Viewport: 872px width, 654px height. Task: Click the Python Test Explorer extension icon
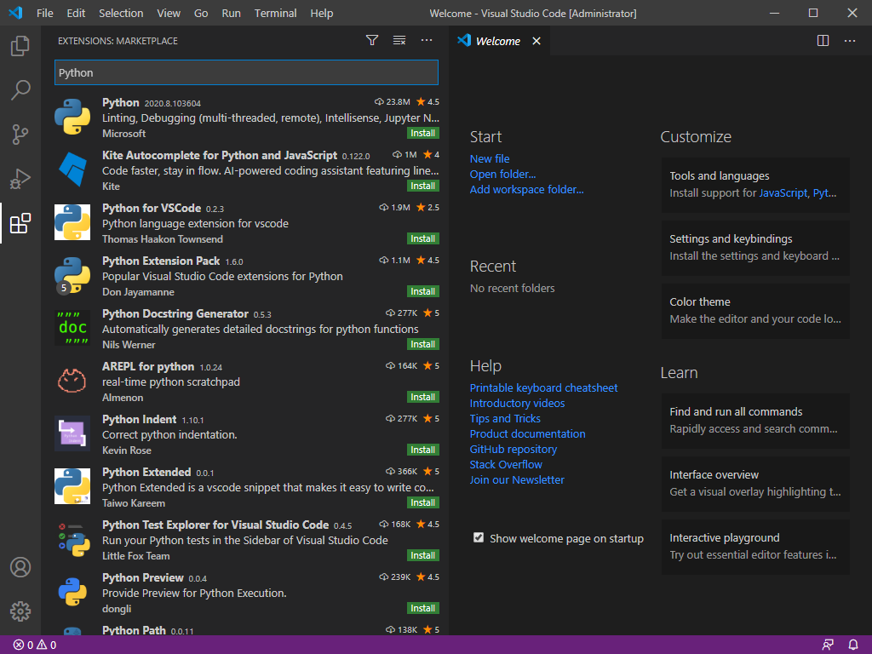tap(72, 539)
